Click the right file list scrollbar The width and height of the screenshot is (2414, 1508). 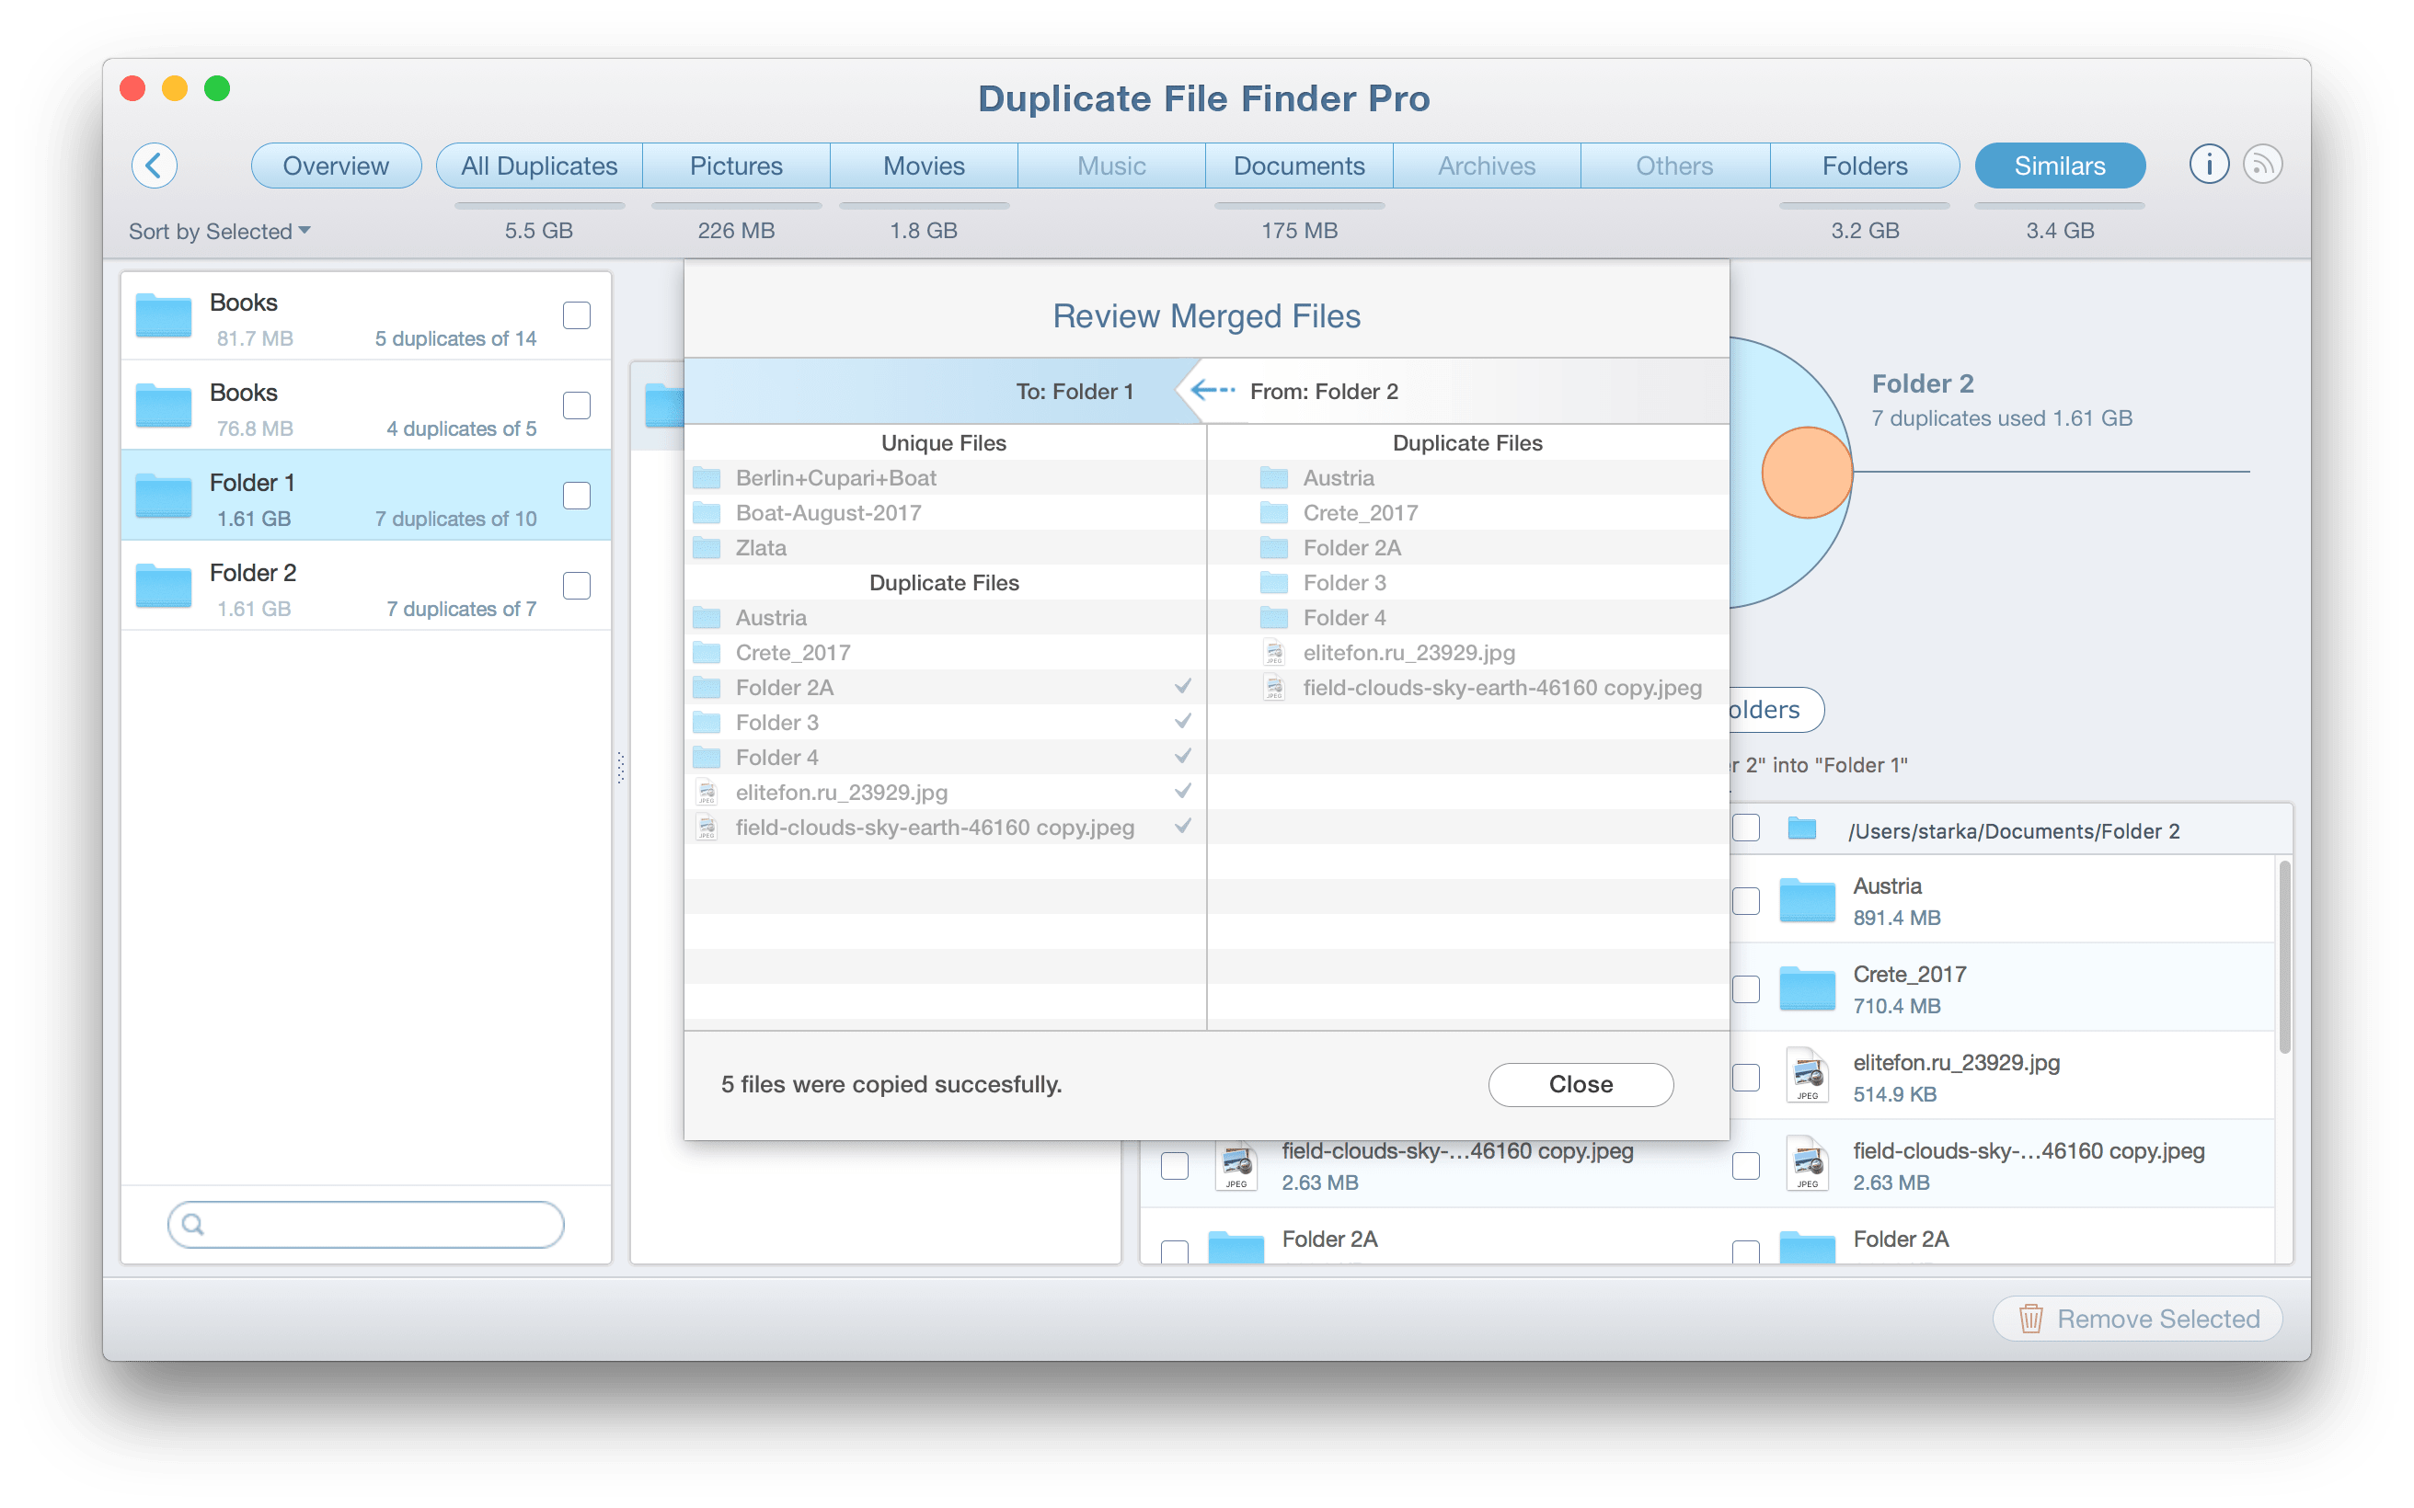tap(2283, 955)
